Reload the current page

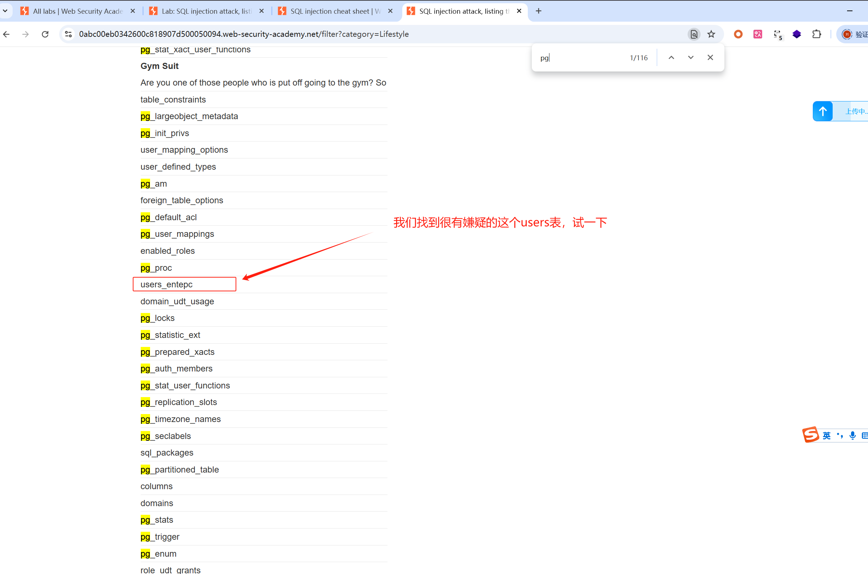tap(45, 34)
